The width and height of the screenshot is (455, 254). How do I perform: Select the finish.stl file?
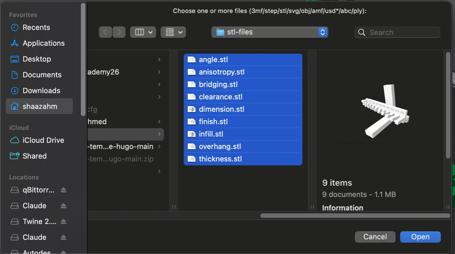pyautogui.click(x=243, y=122)
